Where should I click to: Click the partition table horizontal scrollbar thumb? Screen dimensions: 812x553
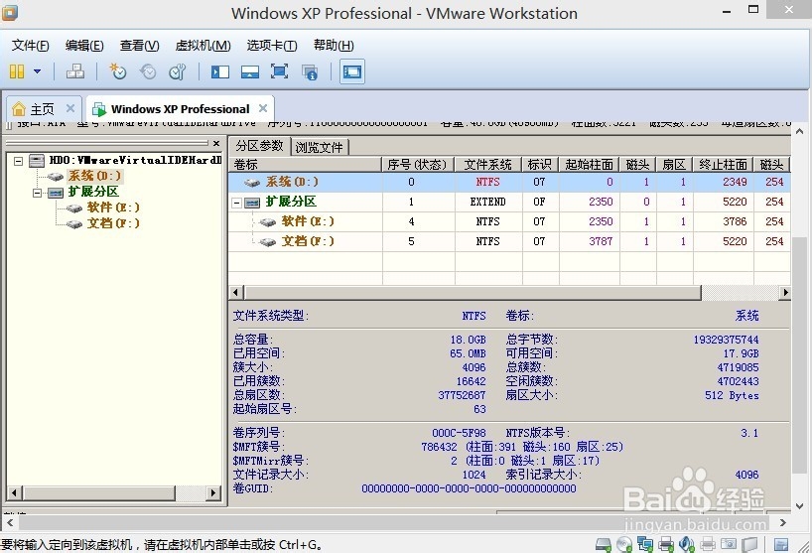coord(473,293)
